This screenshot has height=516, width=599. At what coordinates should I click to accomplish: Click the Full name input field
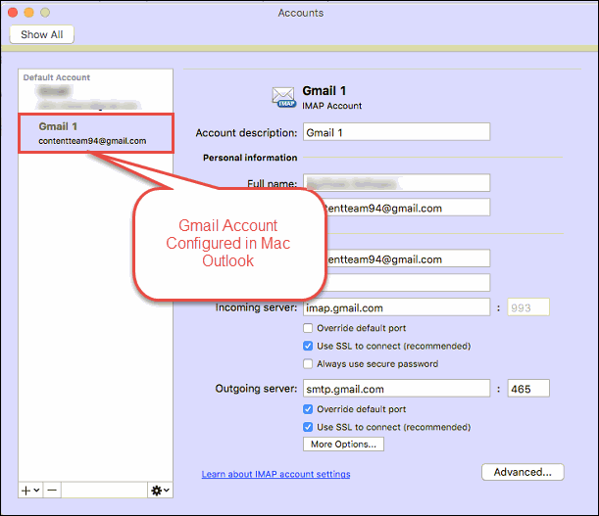(x=396, y=183)
